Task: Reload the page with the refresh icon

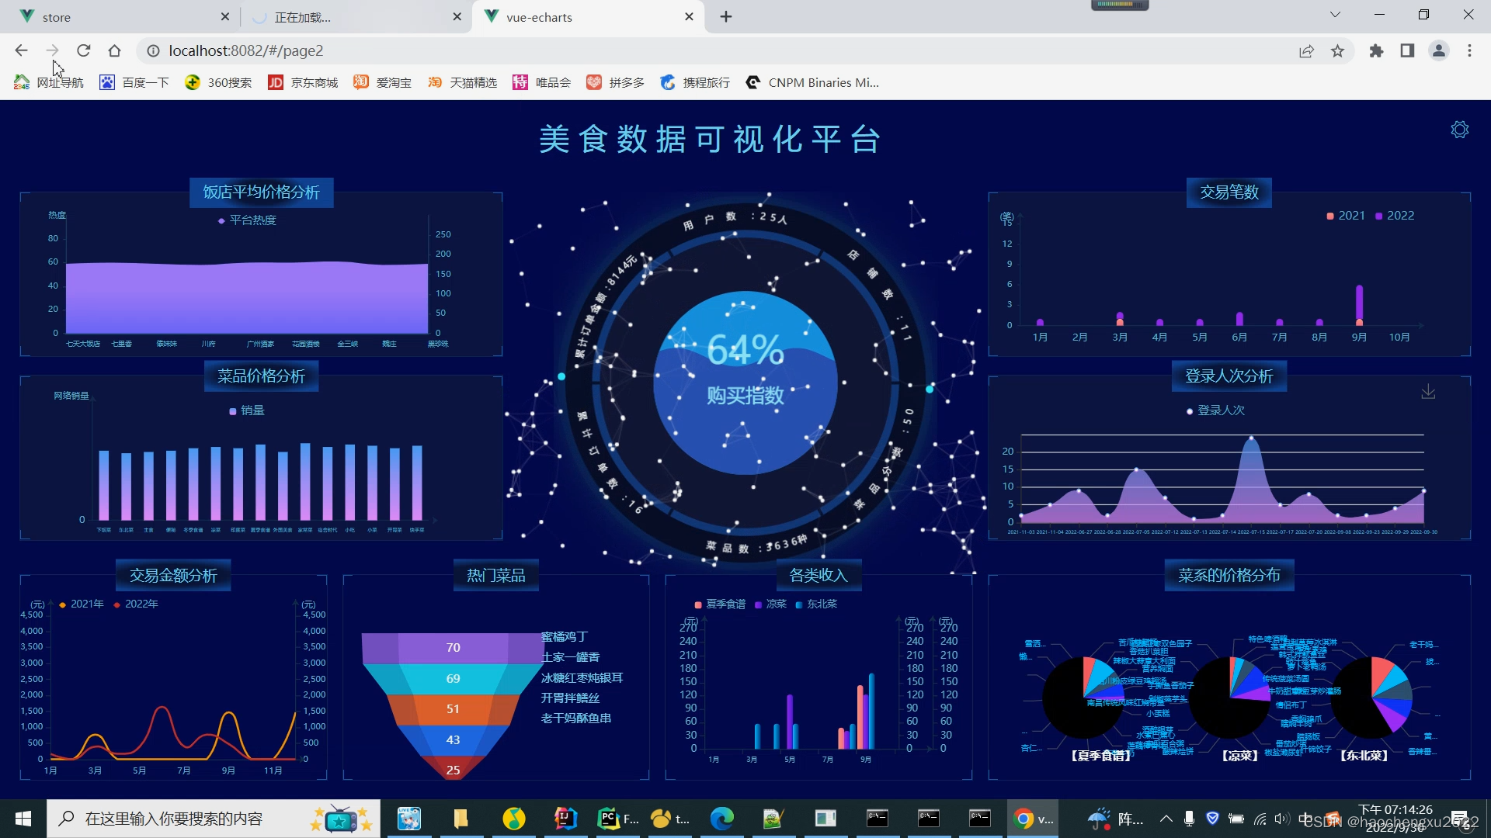Action: pos(84,50)
